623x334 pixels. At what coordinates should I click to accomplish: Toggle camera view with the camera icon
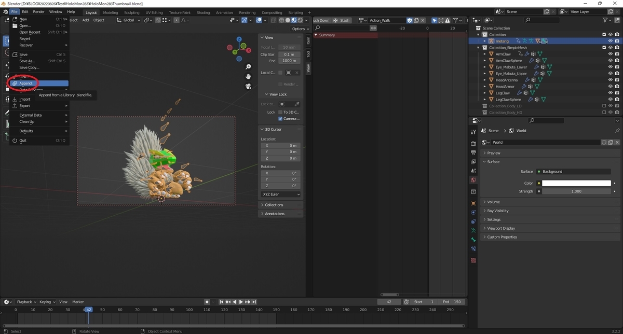249,86
